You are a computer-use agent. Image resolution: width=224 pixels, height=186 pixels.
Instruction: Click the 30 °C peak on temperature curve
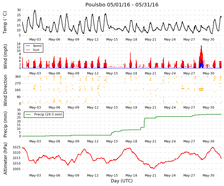[35, 11]
